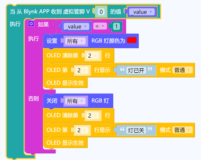
Task: Open the _value dropdown in the header block
Action: [142, 12]
